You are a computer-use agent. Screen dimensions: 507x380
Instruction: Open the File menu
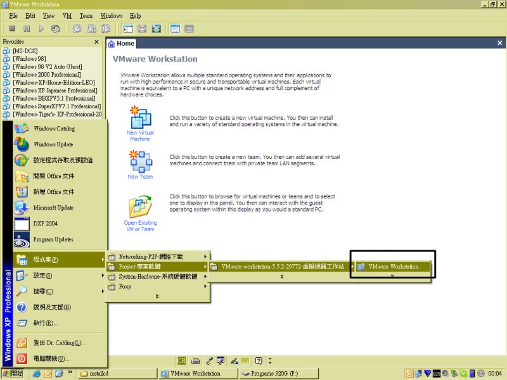tap(13, 16)
